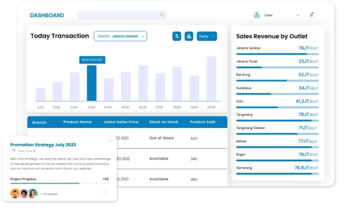Screen dimensions: 339x208
Task: Click the search magnifier icon
Action: (x=162, y=15)
